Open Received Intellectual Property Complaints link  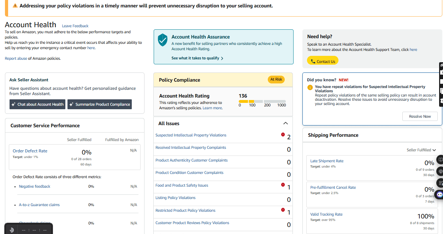pos(191,148)
